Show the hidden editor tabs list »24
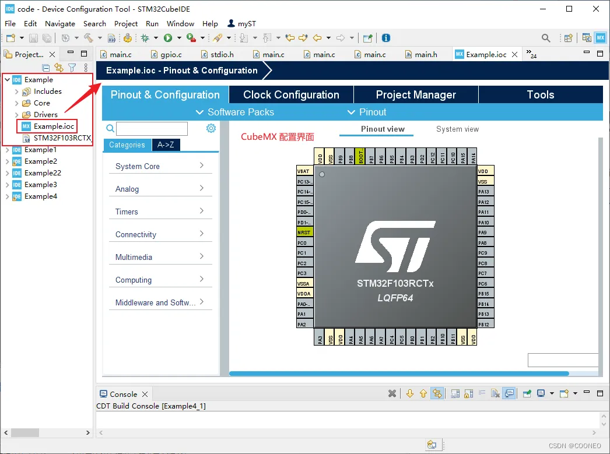The image size is (610, 454). pos(531,54)
